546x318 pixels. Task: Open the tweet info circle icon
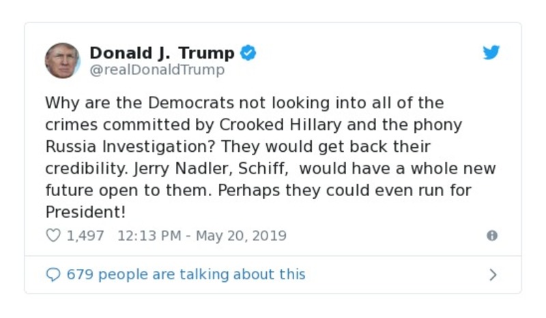(491, 236)
